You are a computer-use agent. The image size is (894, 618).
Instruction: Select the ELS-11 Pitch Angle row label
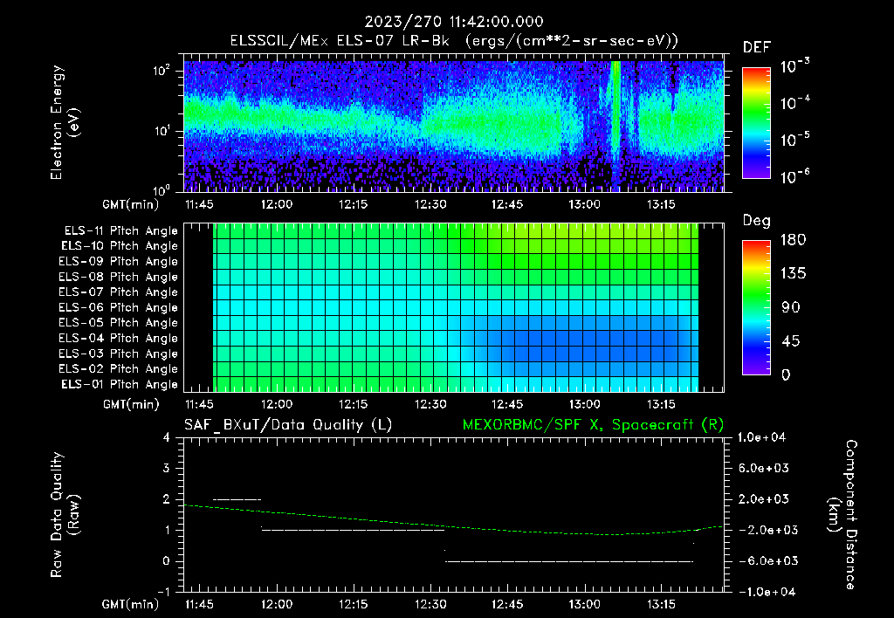(120, 231)
